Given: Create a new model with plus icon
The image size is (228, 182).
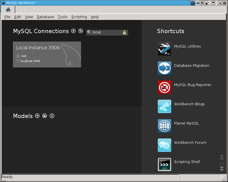Looking at the screenshot, I should (x=37, y=116).
